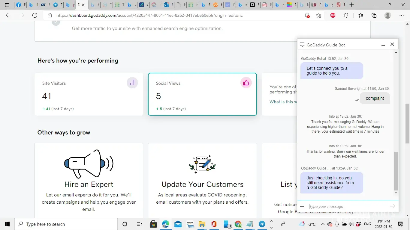Viewport: 410px width, 230px height.
Task: Expand the hidden system tray icons
Action: tap(322, 224)
